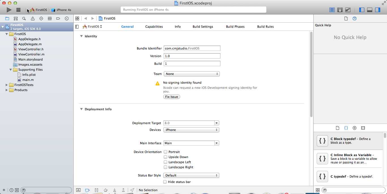Open the test navigator
This screenshot has width=387, height=194.
click(x=41, y=18)
